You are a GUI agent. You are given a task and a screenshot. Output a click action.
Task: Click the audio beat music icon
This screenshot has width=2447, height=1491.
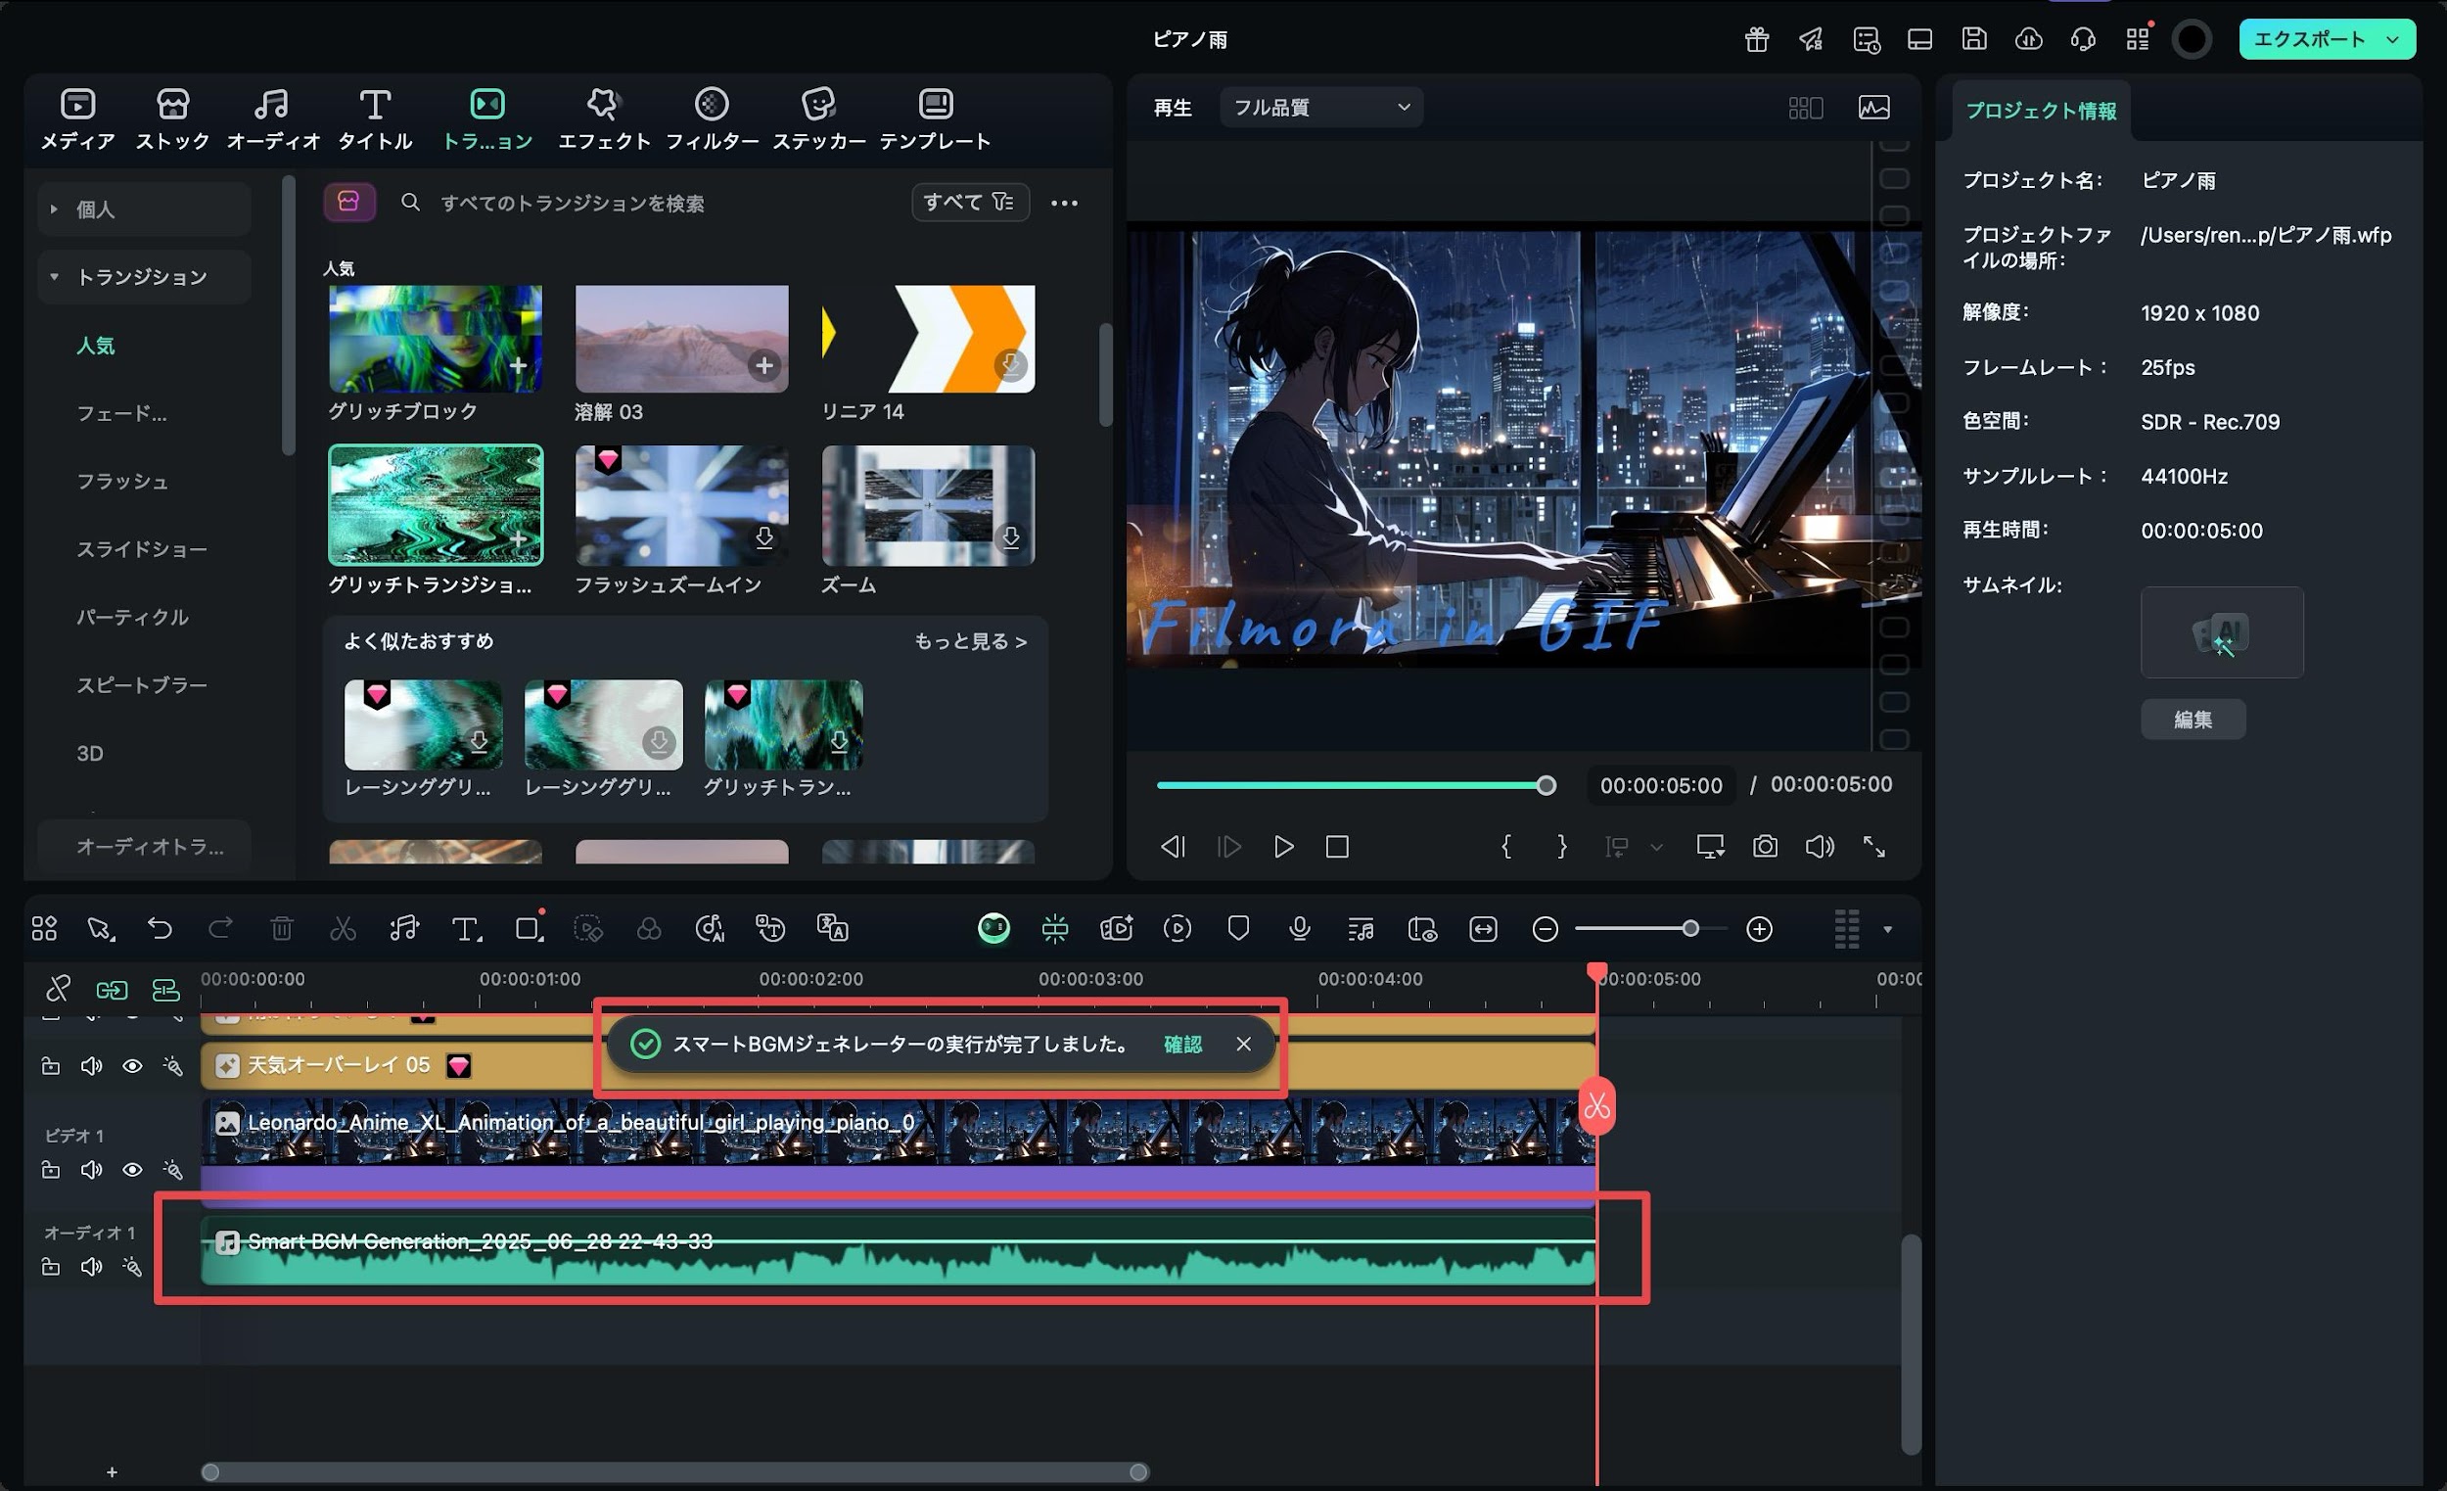tap(404, 929)
